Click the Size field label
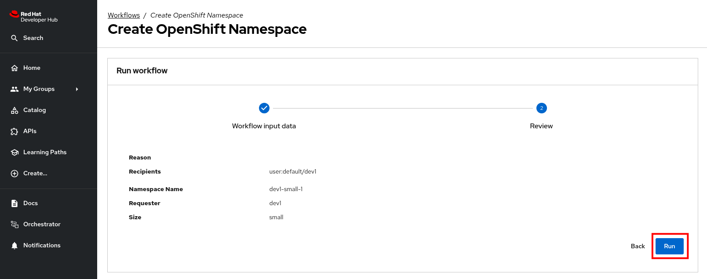Screen dimensions: 707x279 135,217
